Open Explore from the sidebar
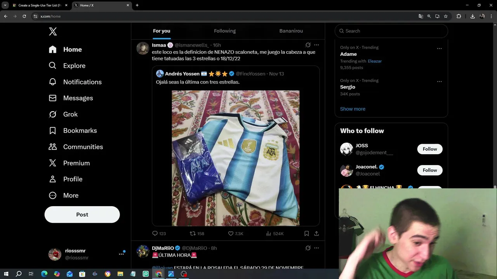This screenshot has width=497, height=279. pyautogui.click(x=67, y=66)
